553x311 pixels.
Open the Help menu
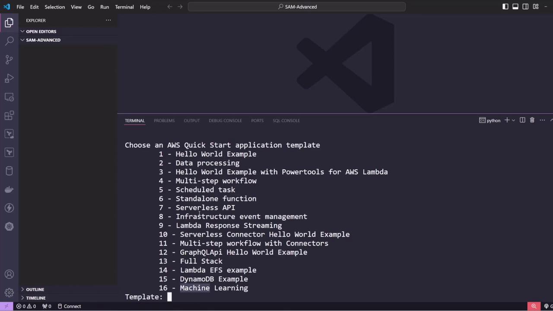click(x=145, y=7)
